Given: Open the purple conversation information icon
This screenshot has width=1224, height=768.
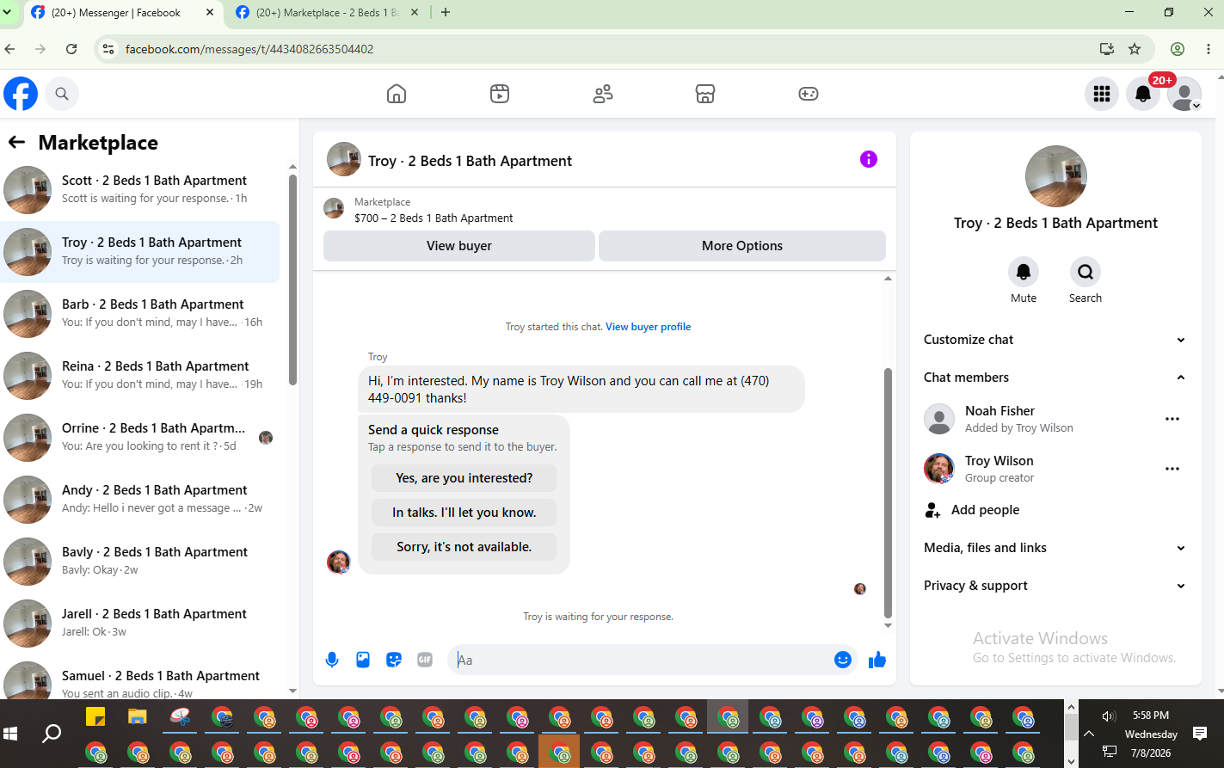Looking at the screenshot, I should coord(869,159).
